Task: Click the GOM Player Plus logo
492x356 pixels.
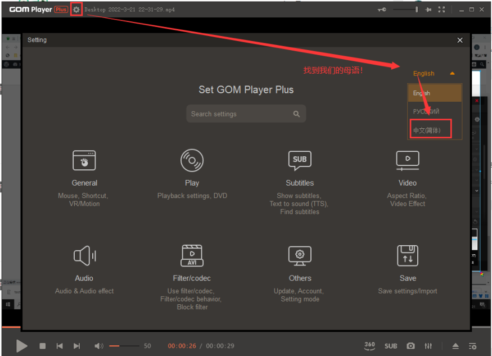Action: (30, 10)
